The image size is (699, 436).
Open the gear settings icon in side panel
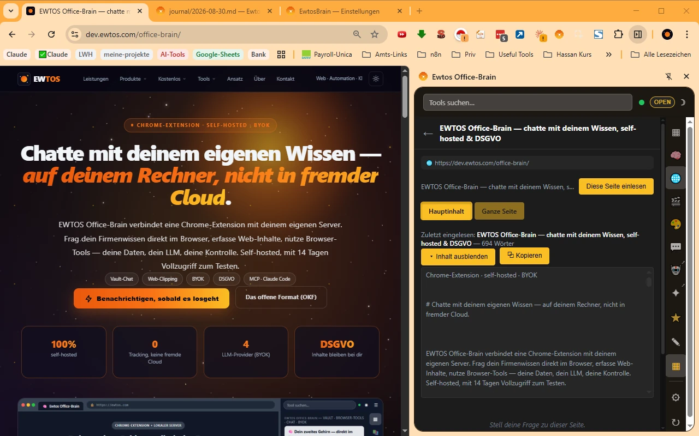point(676,397)
